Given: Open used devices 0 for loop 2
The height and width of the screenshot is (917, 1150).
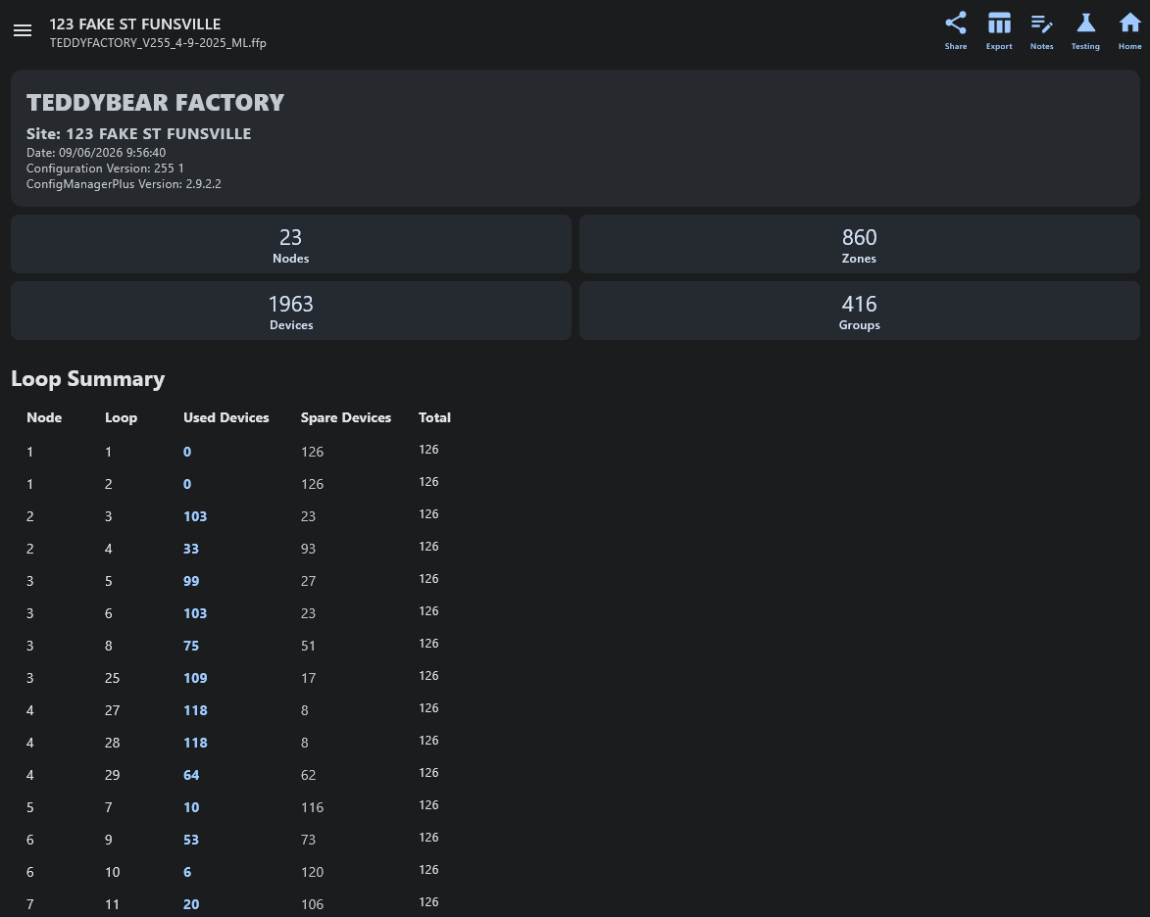Looking at the screenshot, I should (x=187, y=485).
